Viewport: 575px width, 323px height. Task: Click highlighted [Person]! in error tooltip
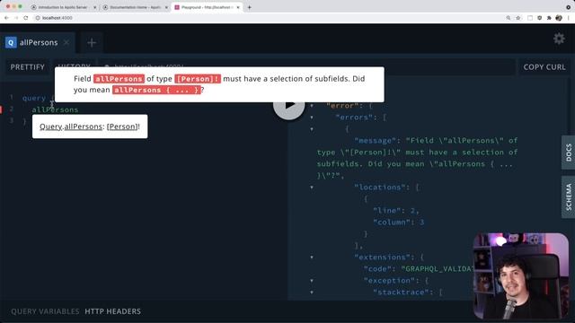(x=198, y=79)
